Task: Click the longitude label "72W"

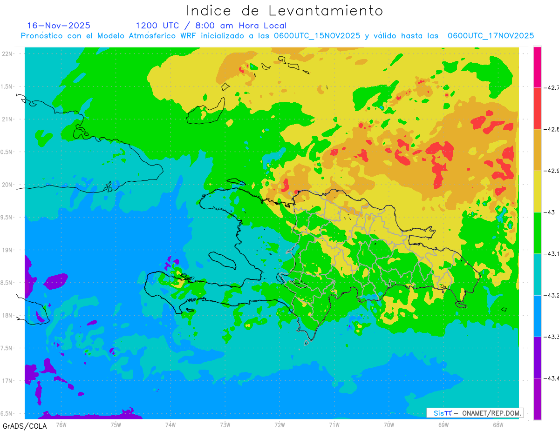Action: tap(279, 424)
